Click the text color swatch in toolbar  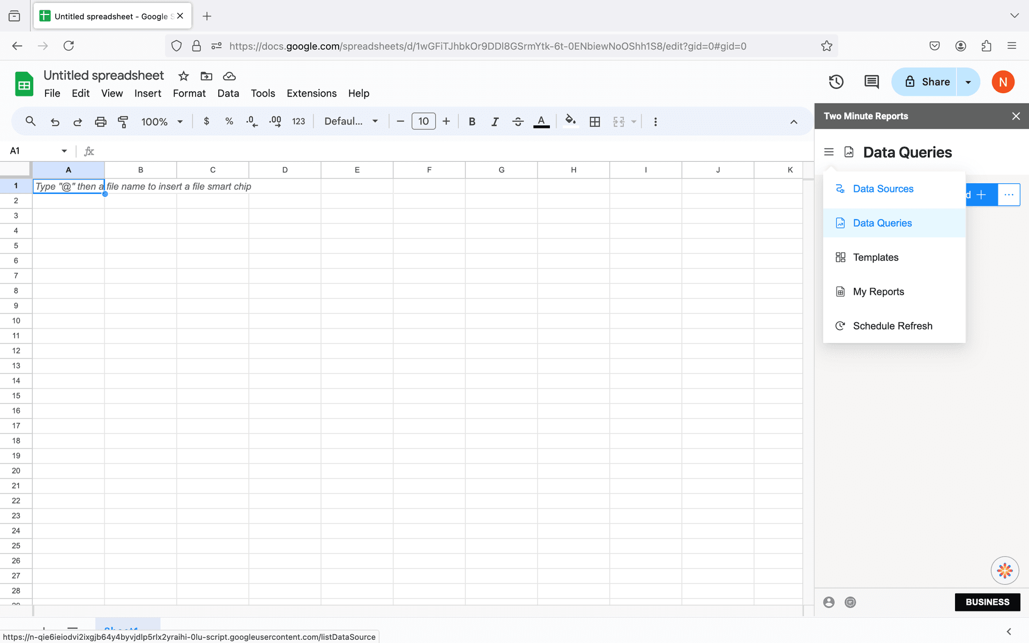click(x=541, y=122)
